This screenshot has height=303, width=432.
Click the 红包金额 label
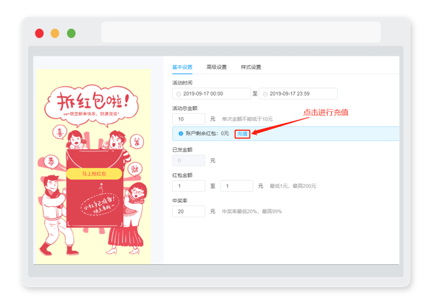click(182, 175)
